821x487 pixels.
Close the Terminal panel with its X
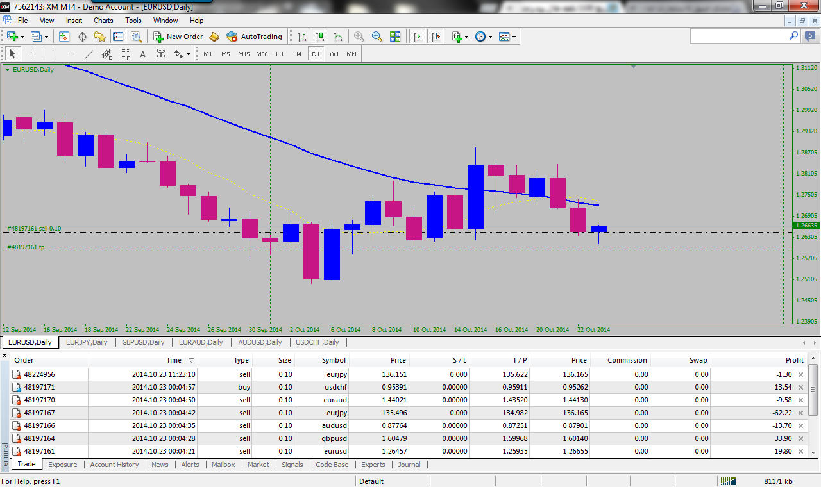4,355
